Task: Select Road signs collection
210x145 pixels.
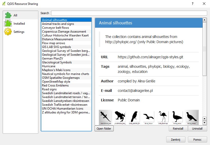Action: 66,89
